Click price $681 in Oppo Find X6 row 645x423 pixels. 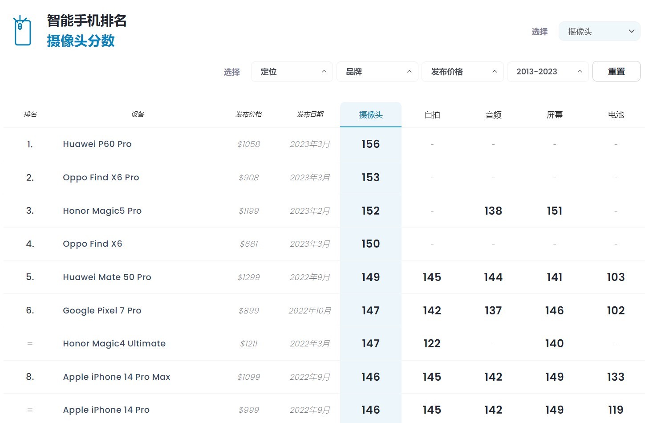coord(249,244)
